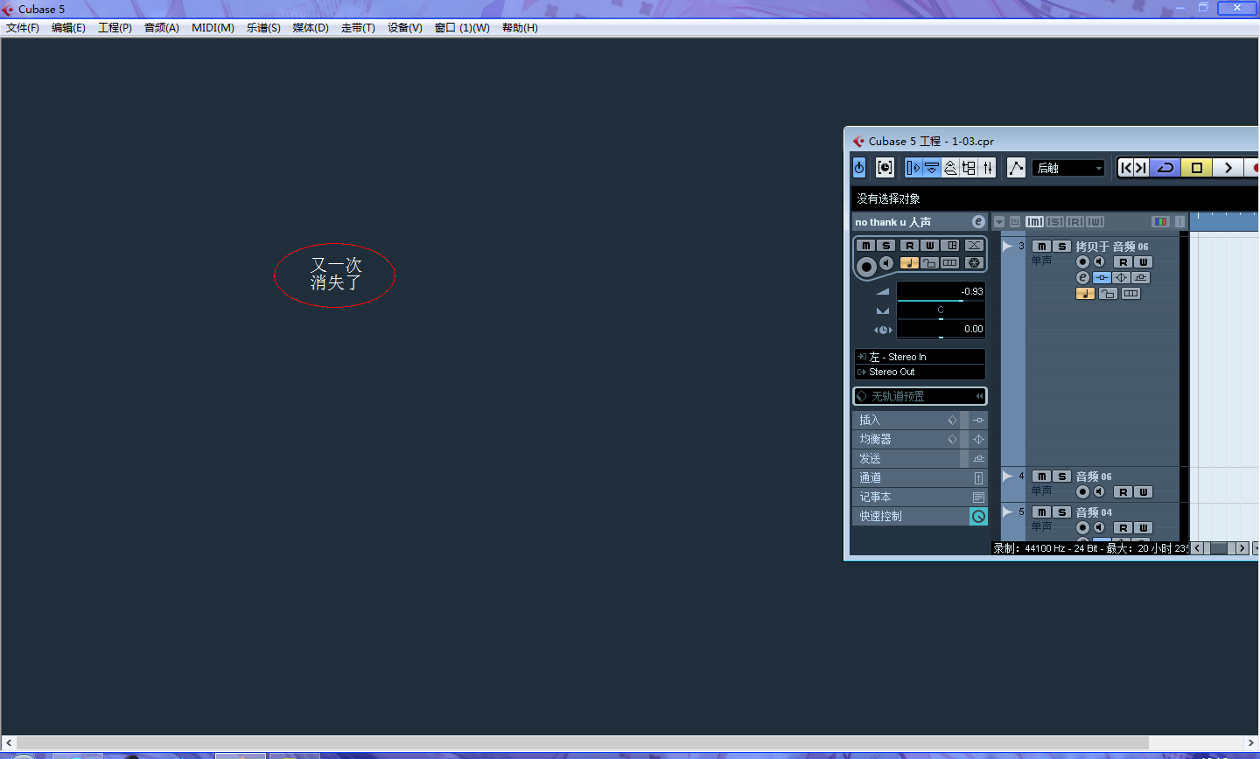Click the 通道 channel strip icon
The width and height of the screenshot is (1260, 759).
pos(978,478)
